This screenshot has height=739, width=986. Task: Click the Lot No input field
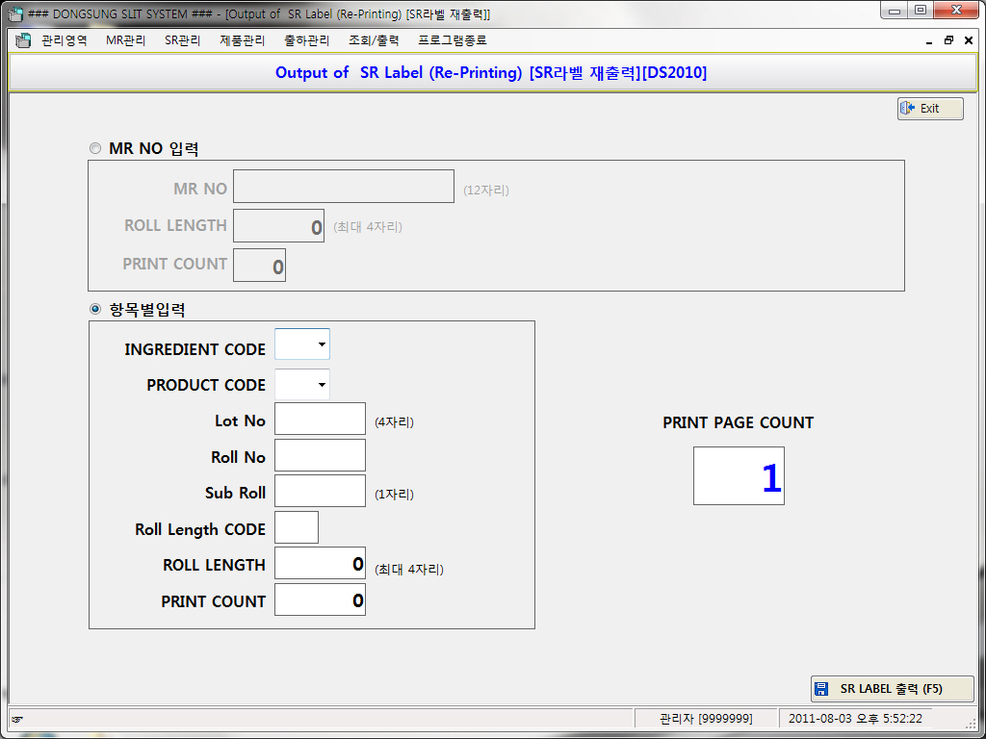pos(320,419)
